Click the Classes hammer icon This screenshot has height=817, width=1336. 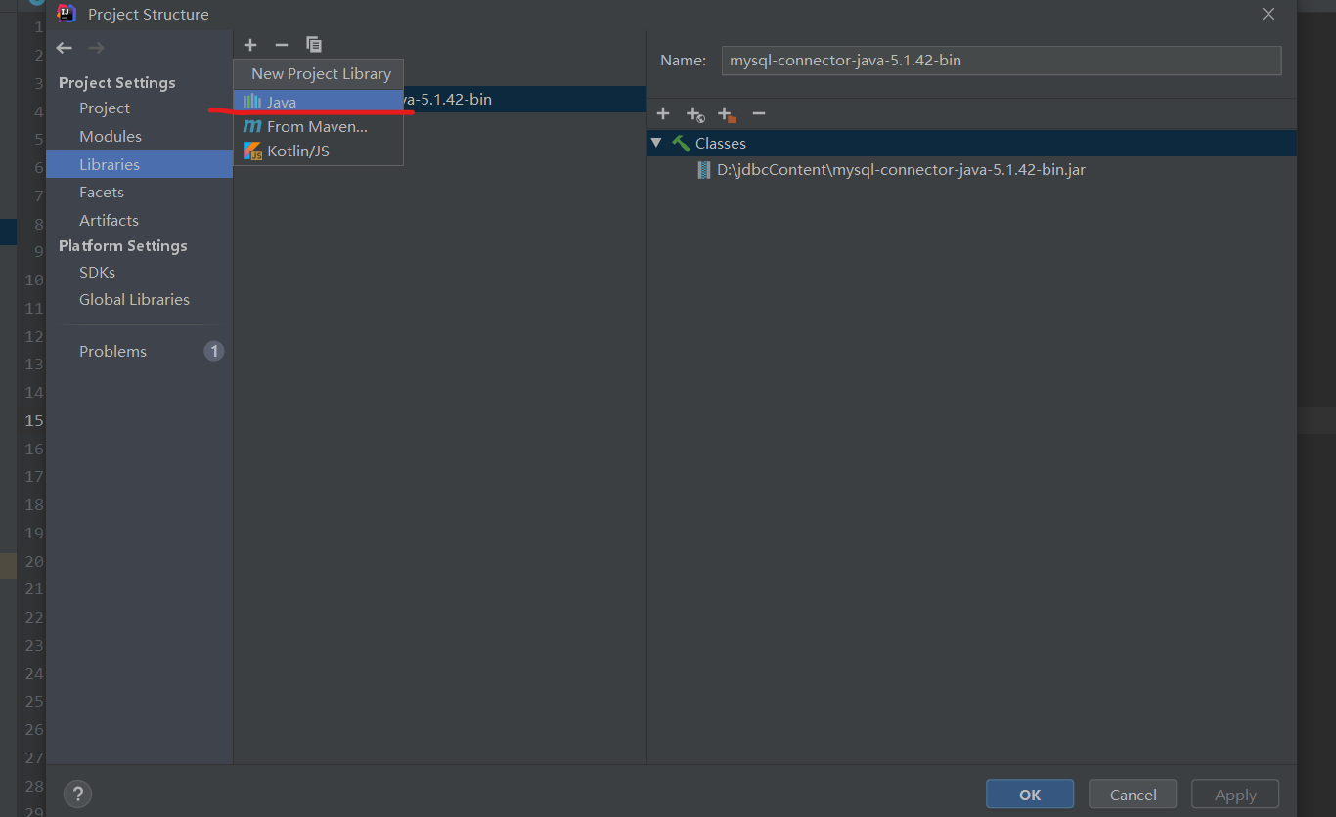coord(681,143)
